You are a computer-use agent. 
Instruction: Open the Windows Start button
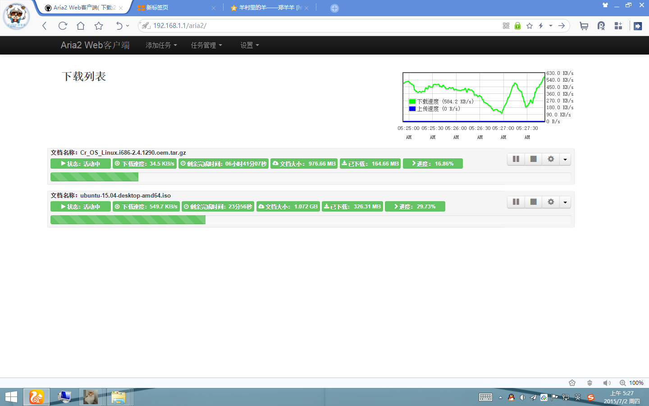(x=11, y=397)
